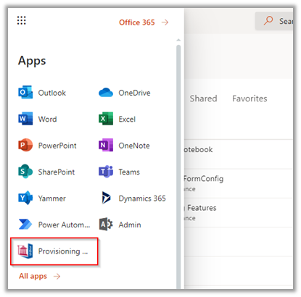301x297 pixels.
Task: Select the Outlook label text
Action: tap(52, 93)
